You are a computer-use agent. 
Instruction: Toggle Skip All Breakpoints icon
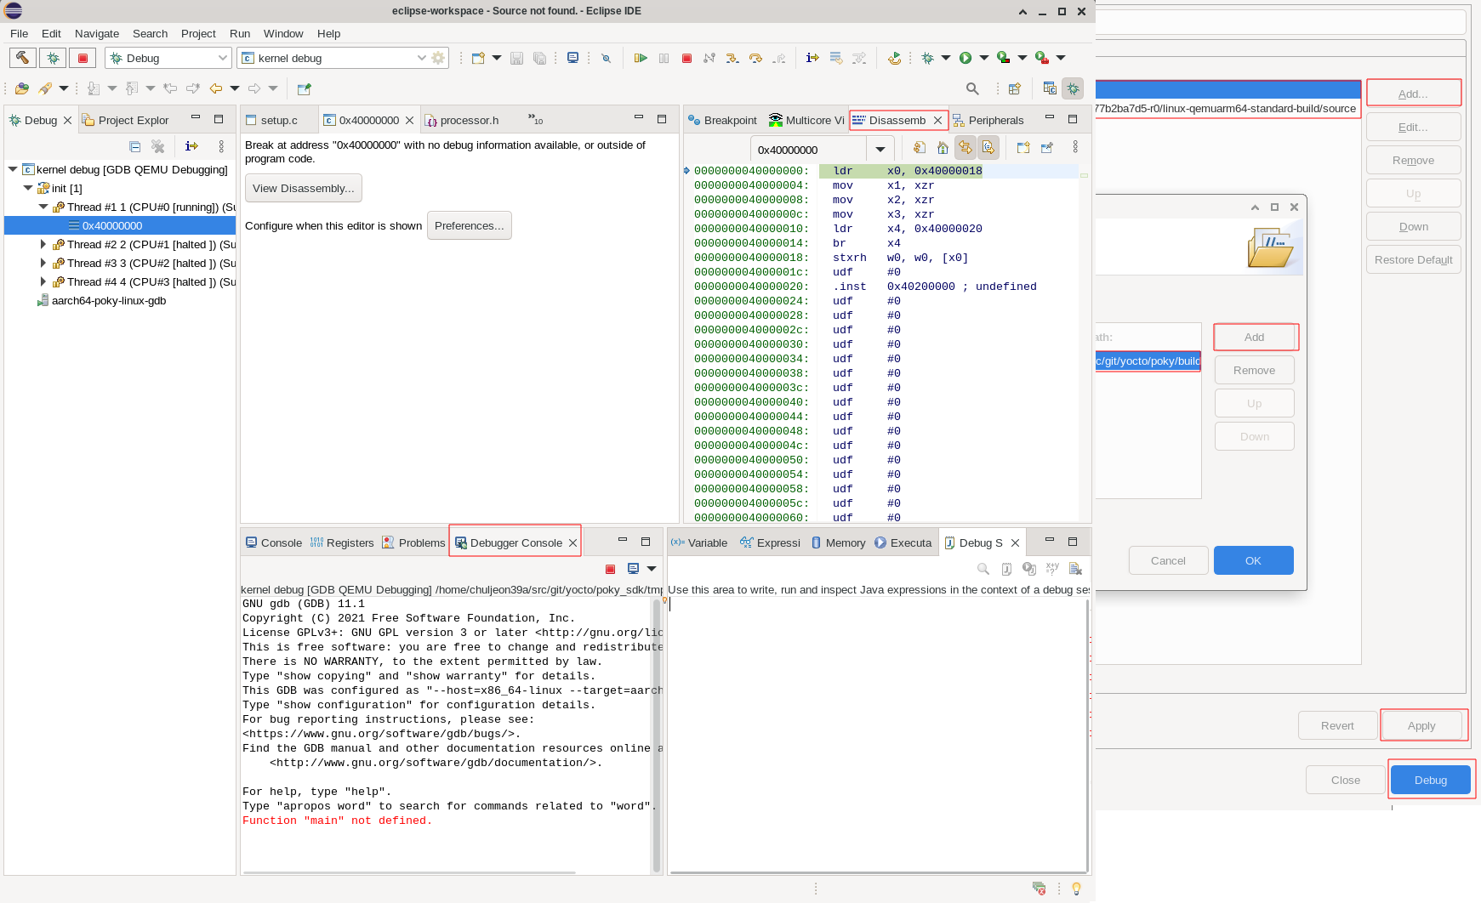[x=606, y=58]
